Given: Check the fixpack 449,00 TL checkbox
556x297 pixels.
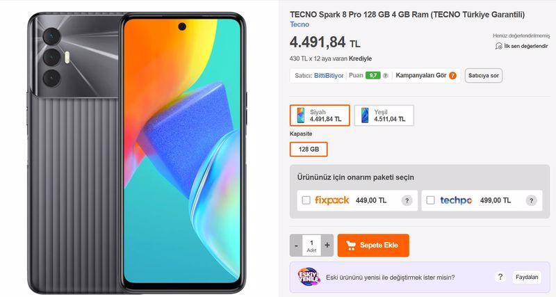Looking at the screenshot, I should point(306,200).
